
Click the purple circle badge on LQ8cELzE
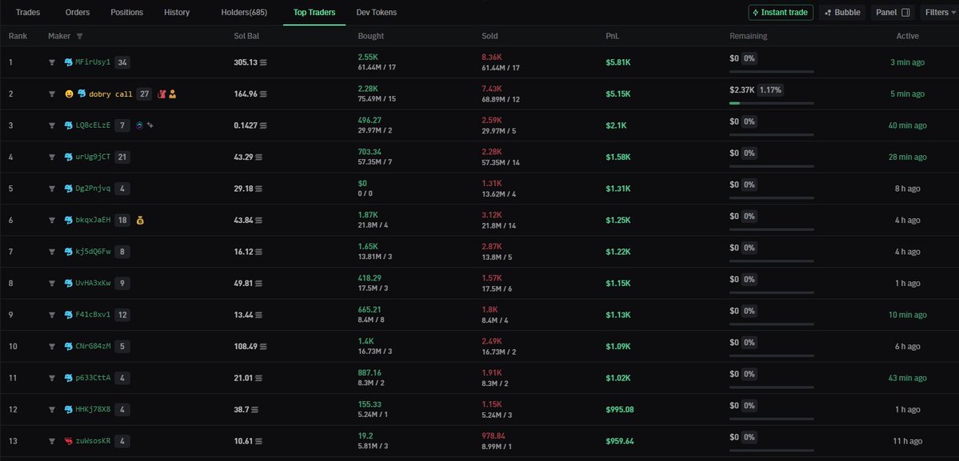139,125
